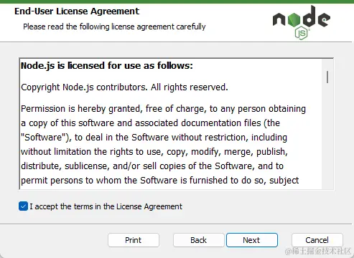Click the green JS hexagon badge
The image size is (354, 258).
pos(301,33)
